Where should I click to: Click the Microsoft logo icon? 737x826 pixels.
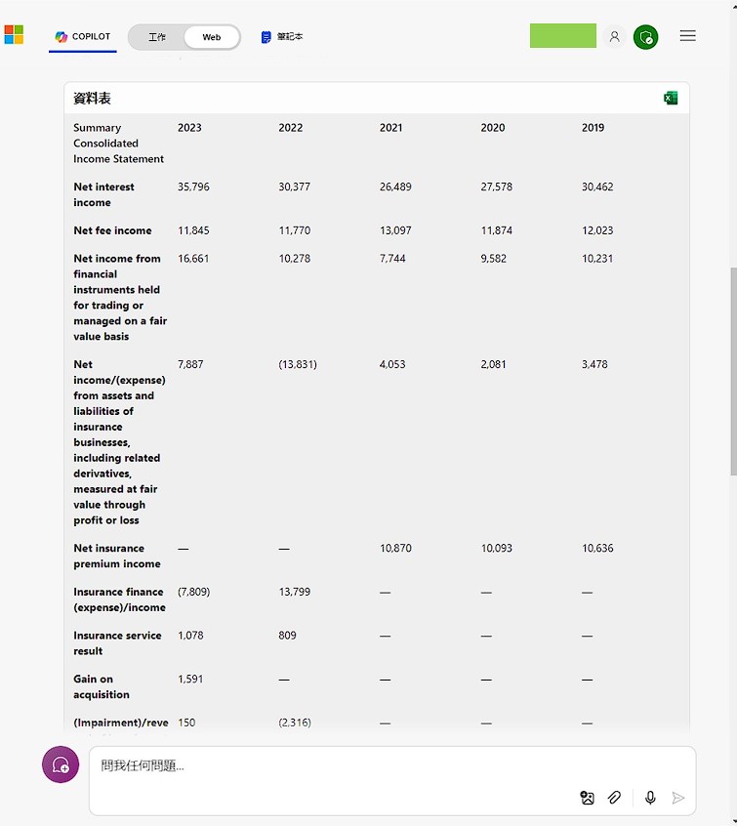pyautogui.click(x=14, y=35)
